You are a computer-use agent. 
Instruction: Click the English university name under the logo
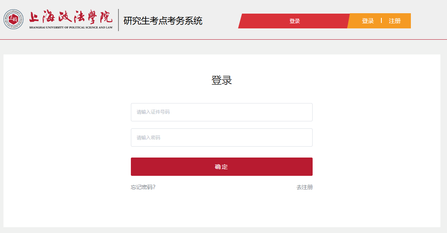coord(71,28)
